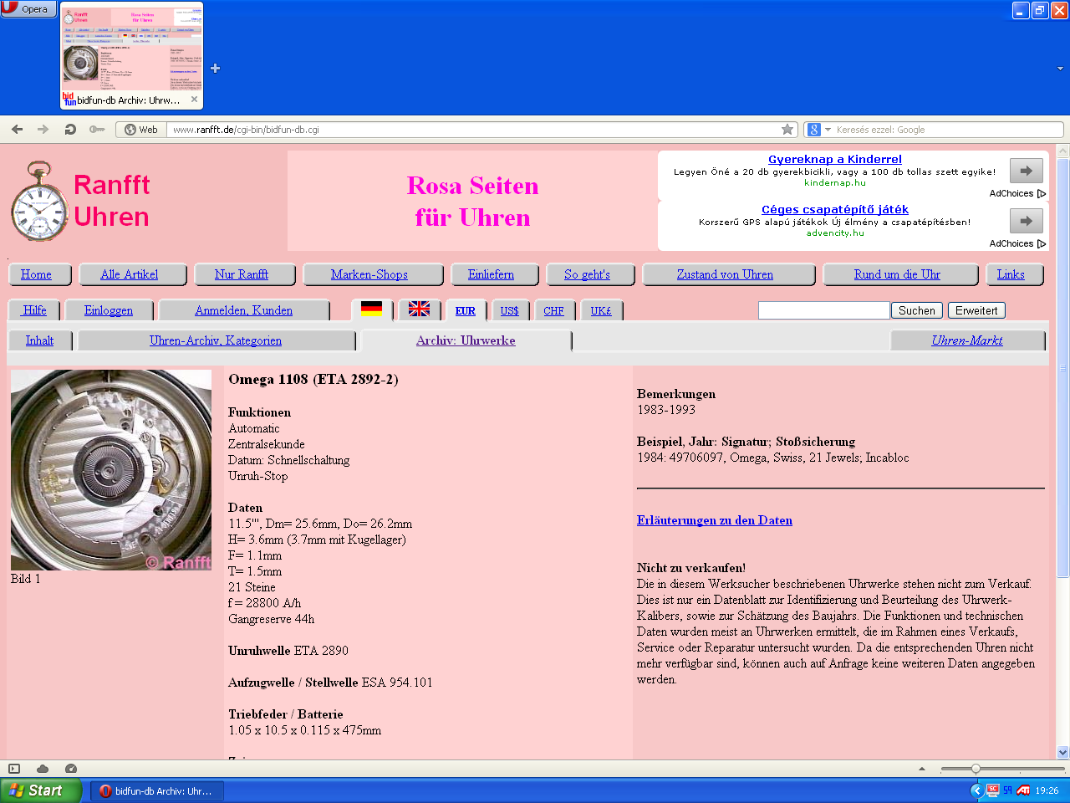The image size is (1070, 803).
Task: Click the Einloggen link
Action: click(109, 310)
